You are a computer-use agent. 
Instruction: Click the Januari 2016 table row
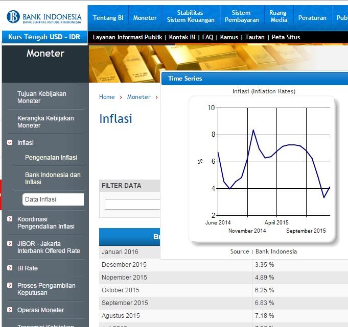pos(130,252)
